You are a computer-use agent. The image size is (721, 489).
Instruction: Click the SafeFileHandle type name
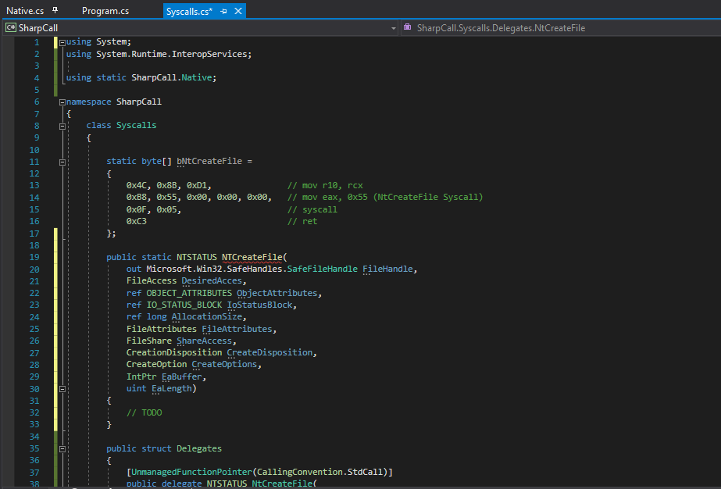point(322,269)
